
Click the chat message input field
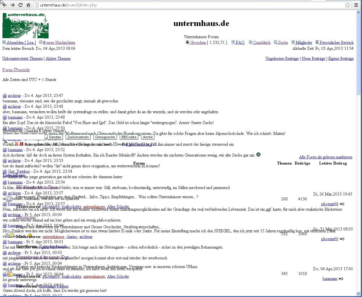coord(24,137)
